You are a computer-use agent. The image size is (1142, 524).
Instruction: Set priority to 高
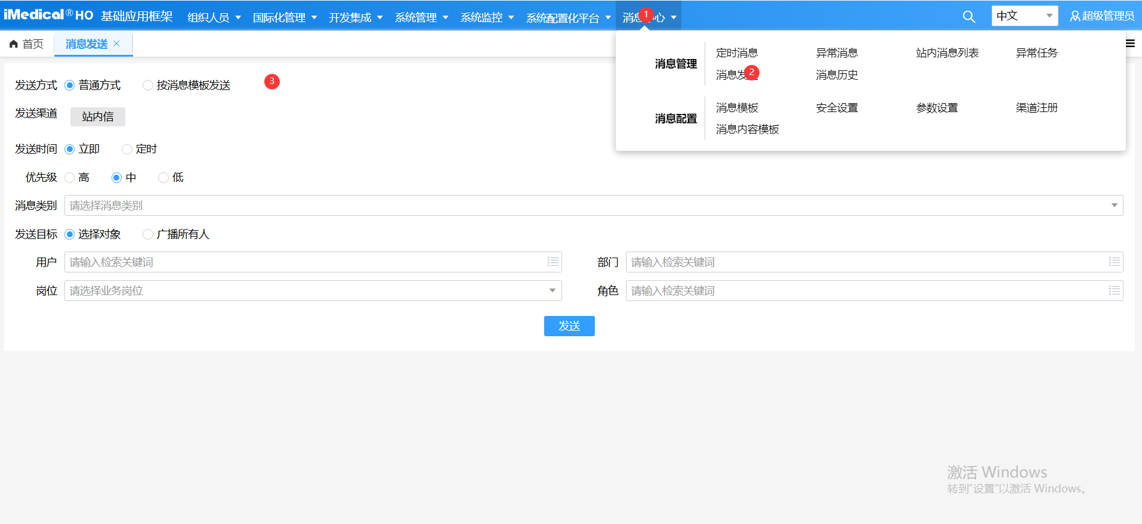click(x=70, y=178)
